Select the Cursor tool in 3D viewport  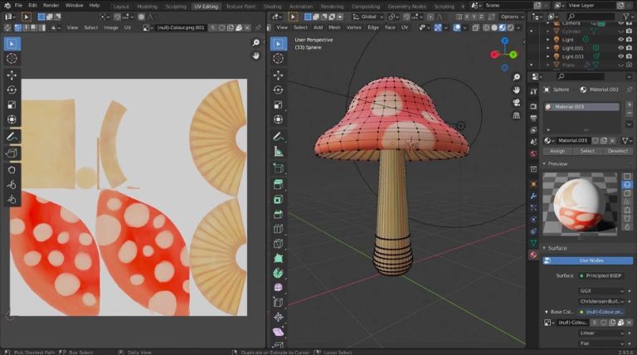click(x=279, y=59)
